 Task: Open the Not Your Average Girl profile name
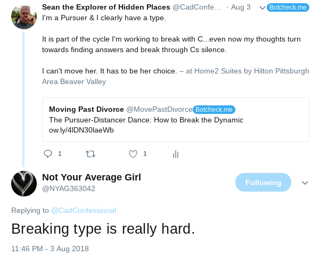(x=92, y=177)
